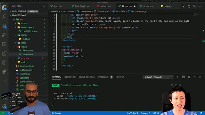The height and width of the screenshot is (115, 205).
Task: Change file encoding via UTF-8
Action: pyautogui.click(x=156, y=113)
